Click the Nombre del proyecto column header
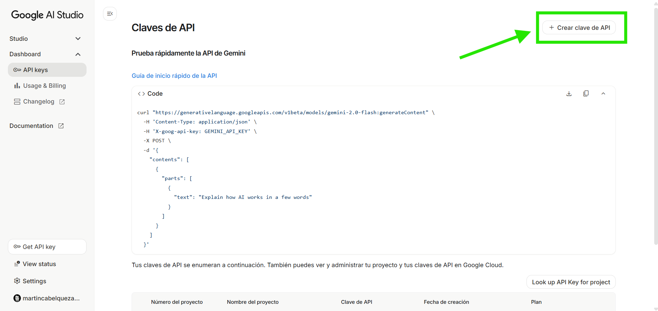Viewport: 658px width, 311px height. tap(253, 302)
